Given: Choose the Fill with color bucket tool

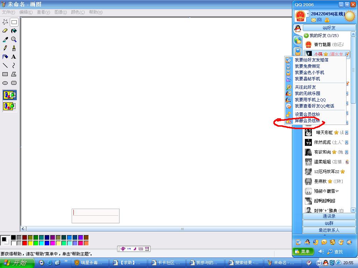Looking at the screenshot, I should 14,31.
